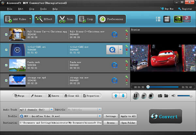Screen dimensions: 196x135
Task: Open the Crop tool
Action: click(x=87, y=19)
